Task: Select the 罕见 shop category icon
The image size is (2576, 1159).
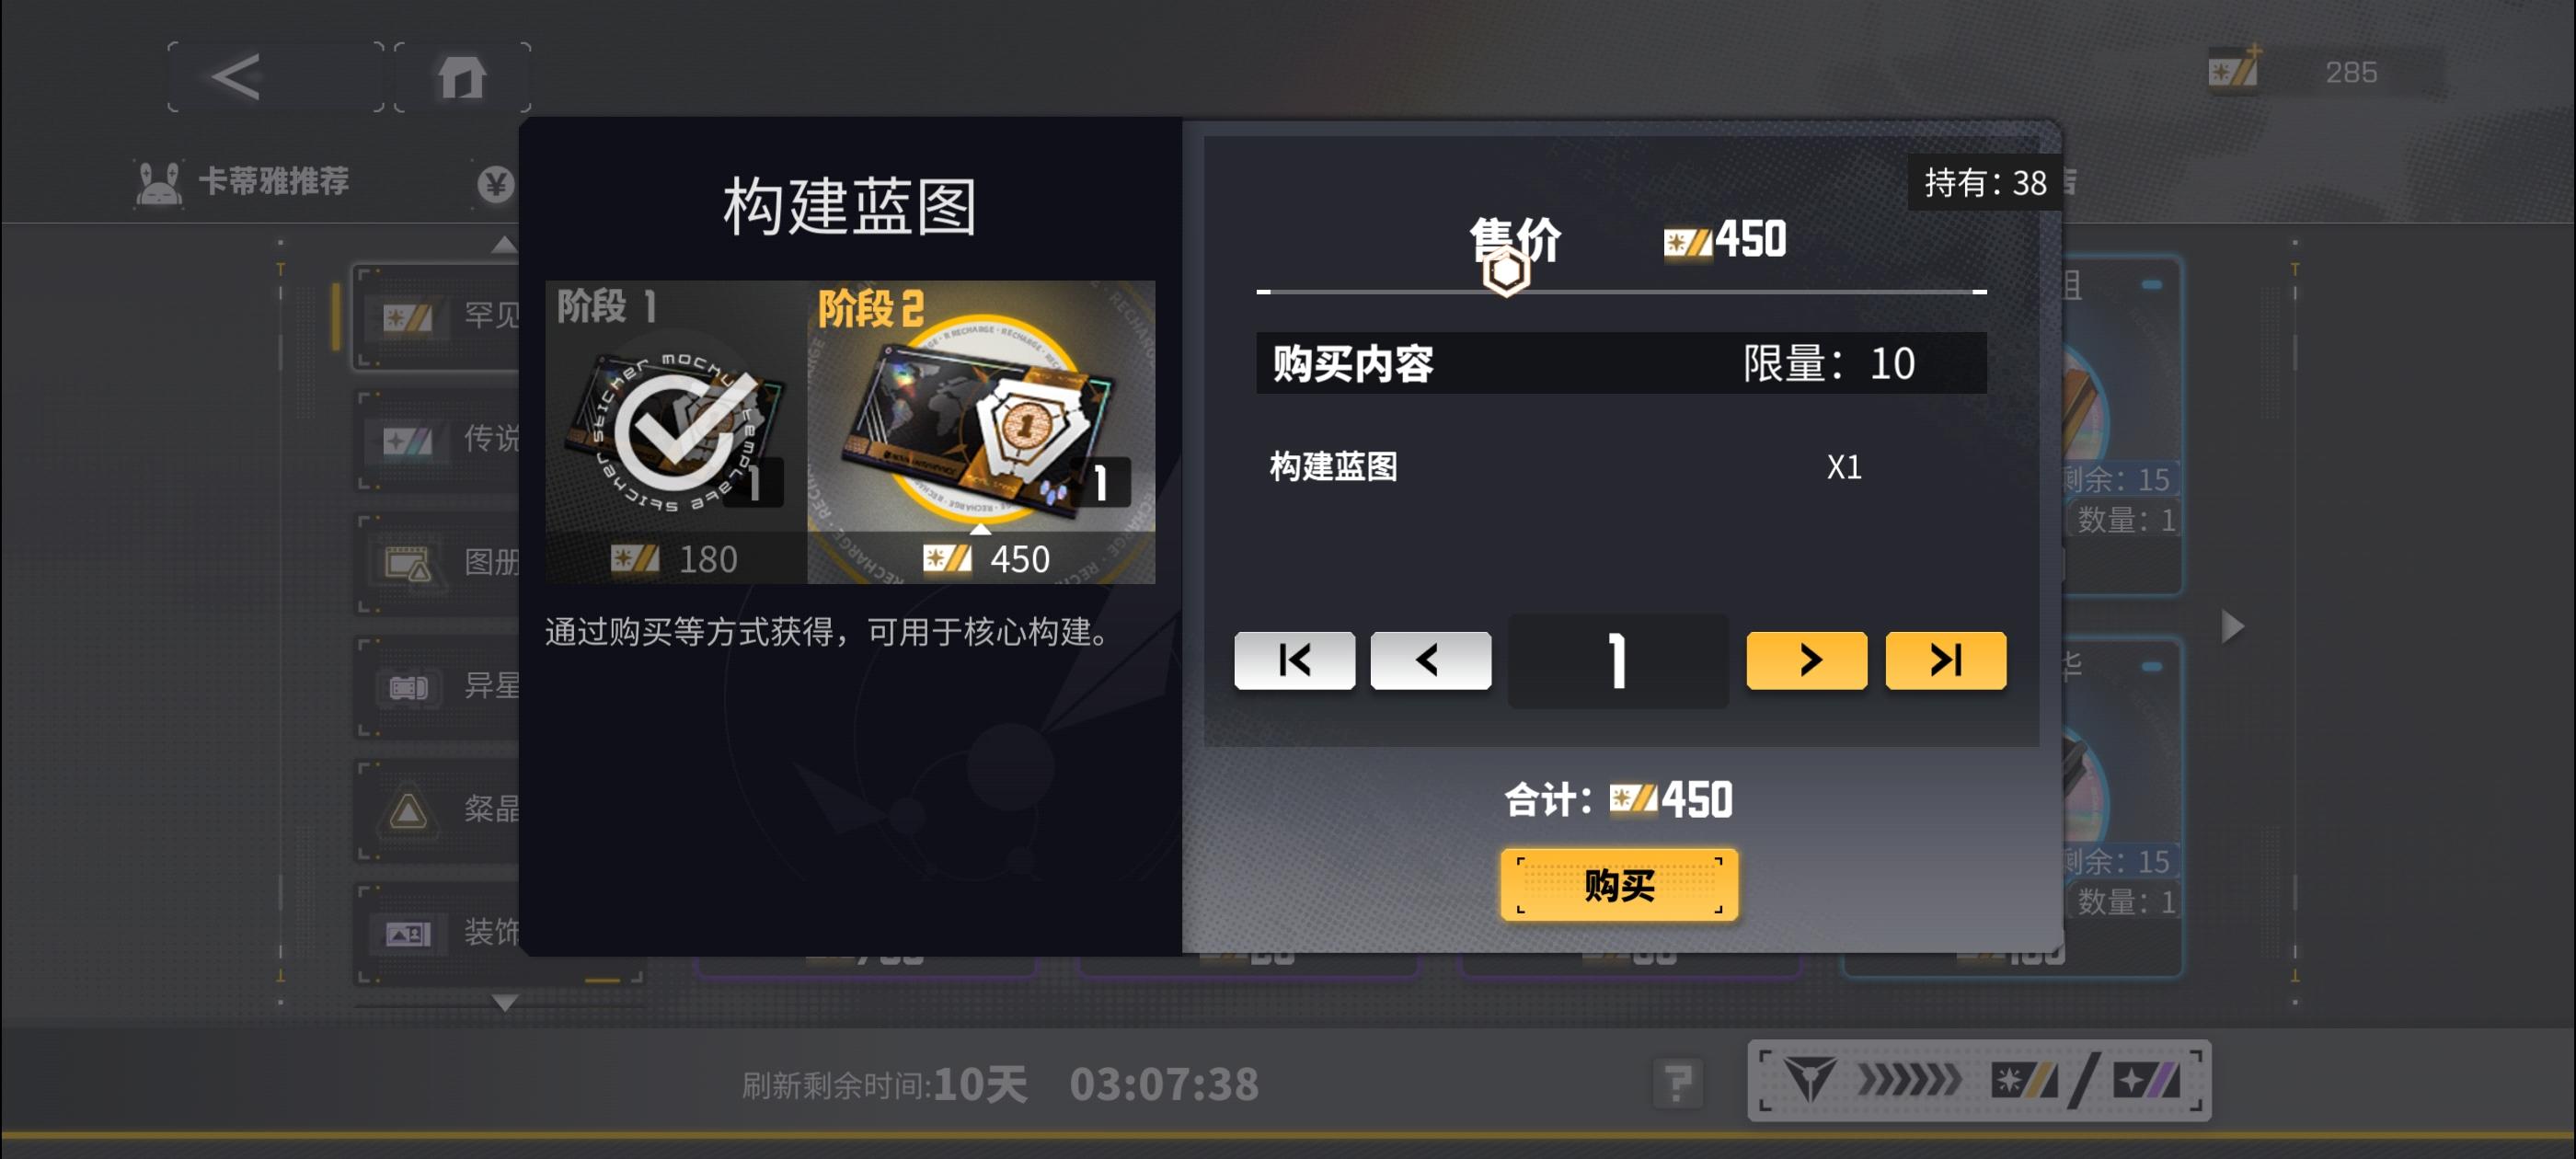Action: (x=407, y=318)
